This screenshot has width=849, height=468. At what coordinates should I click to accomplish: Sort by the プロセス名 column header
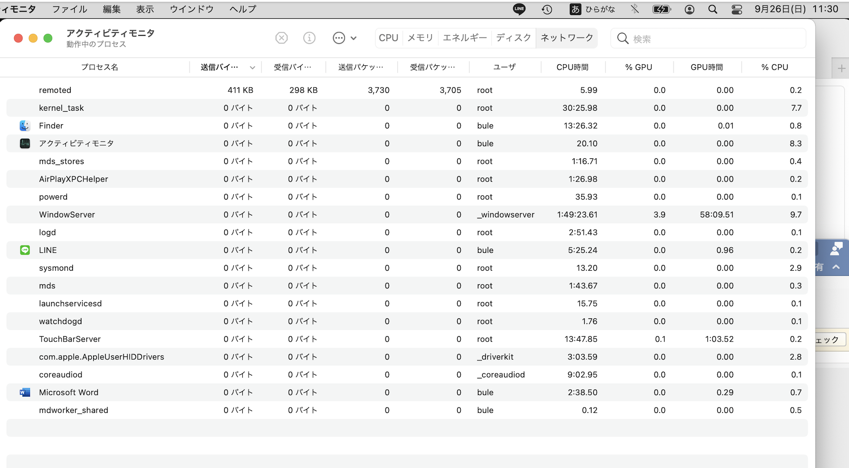99,67
